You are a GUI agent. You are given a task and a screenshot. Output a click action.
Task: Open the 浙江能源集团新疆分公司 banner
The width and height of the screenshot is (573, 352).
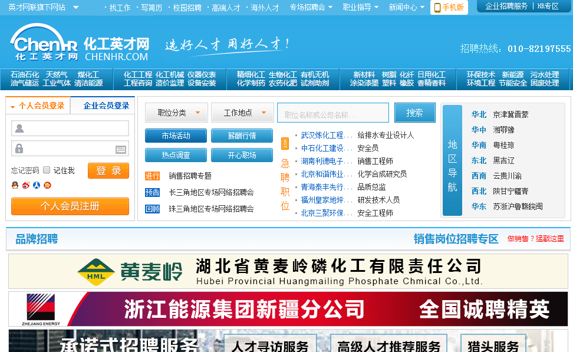pyautogui.click(x=288, y=309)
